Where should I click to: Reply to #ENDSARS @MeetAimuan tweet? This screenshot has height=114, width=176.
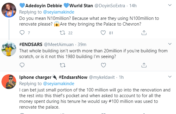pyautogui.click(x=22, y=65)
